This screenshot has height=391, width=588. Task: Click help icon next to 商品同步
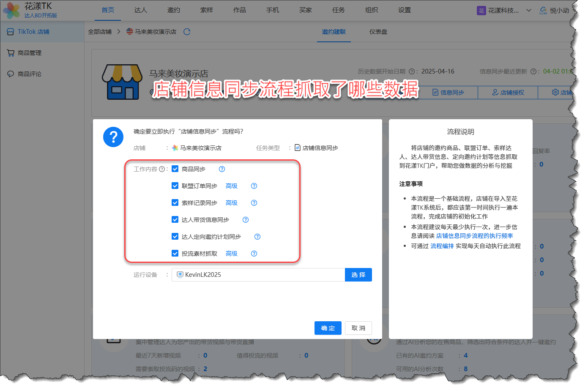point(222,169)
